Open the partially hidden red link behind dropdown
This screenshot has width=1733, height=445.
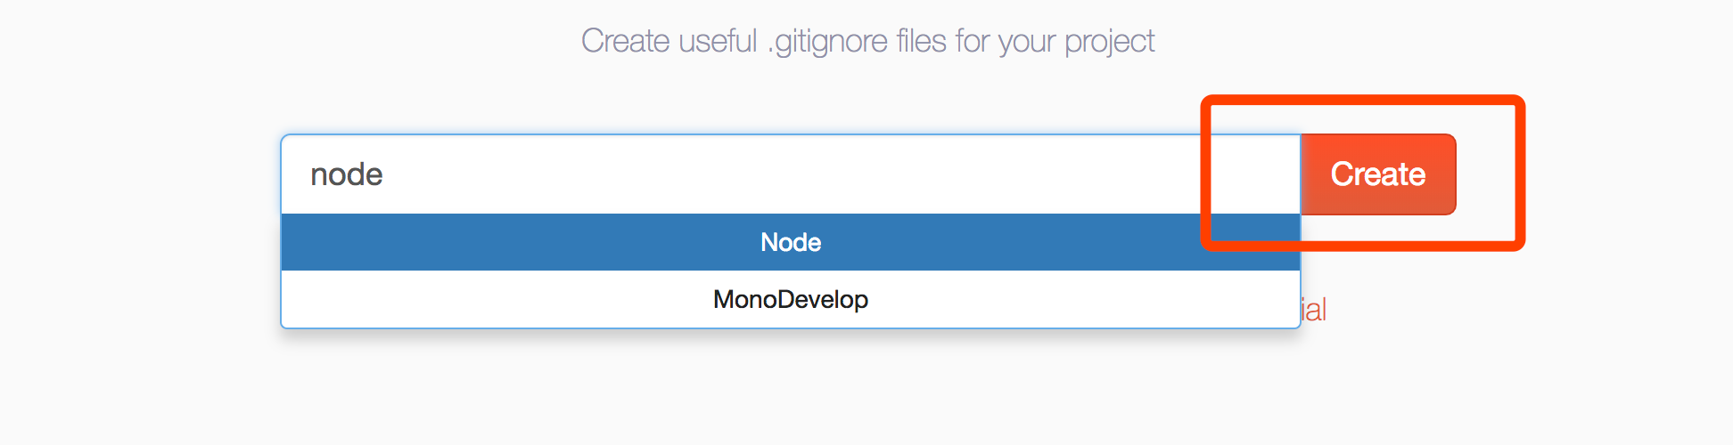coord(1314,310)
